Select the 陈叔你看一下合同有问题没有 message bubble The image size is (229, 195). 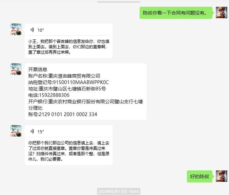pyautogui.click(x=176, y=13)
